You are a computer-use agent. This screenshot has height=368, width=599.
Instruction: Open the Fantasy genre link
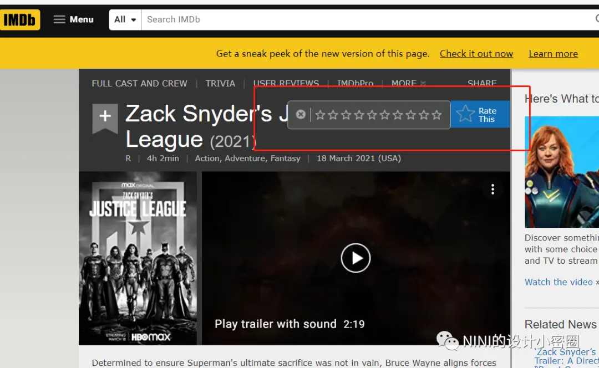[286, 158]
